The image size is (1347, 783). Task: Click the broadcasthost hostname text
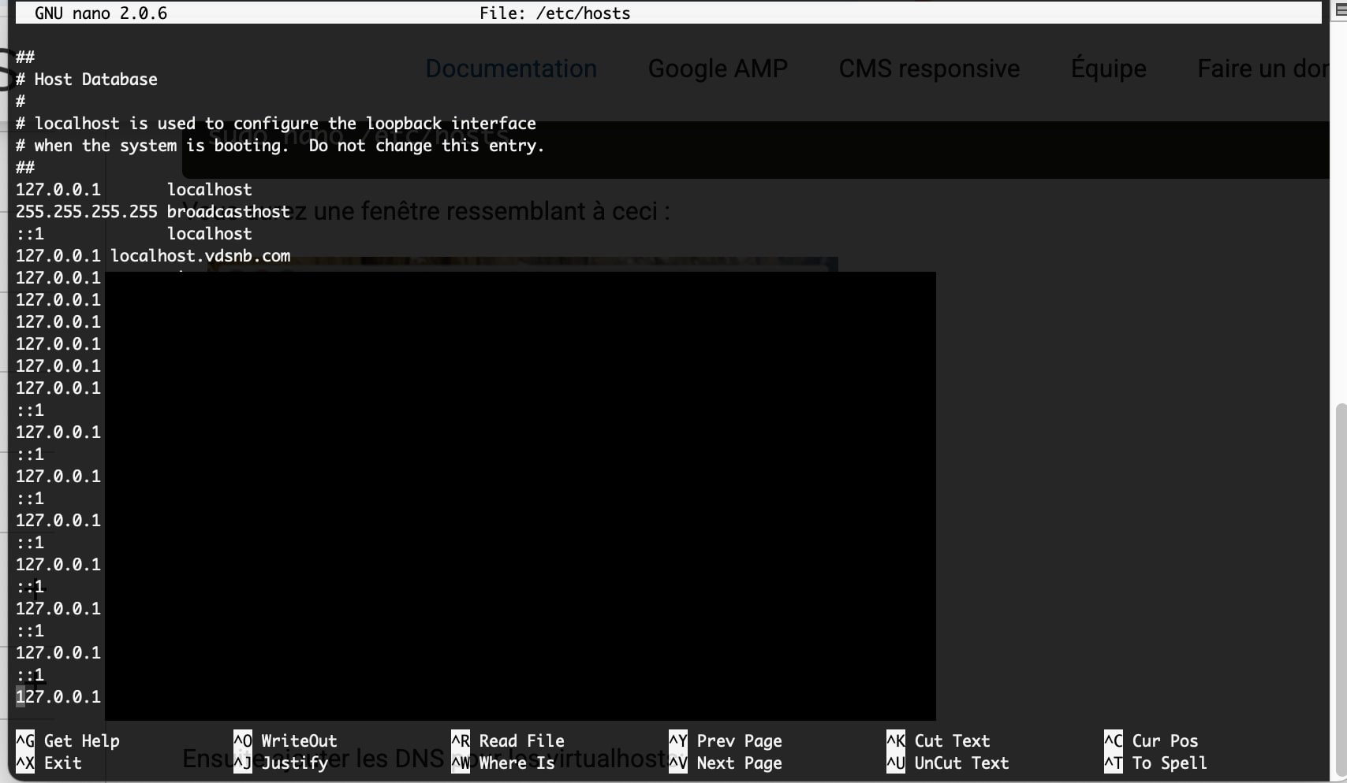coord(229,211)
